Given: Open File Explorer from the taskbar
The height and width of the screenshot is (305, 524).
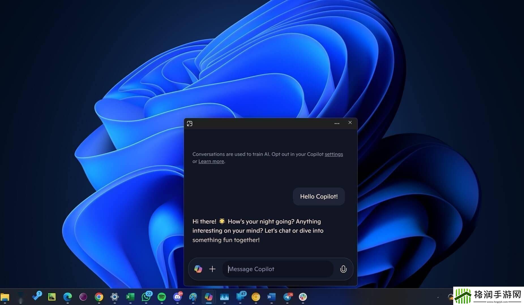Looking at the screenshot, I should (4, 297).
